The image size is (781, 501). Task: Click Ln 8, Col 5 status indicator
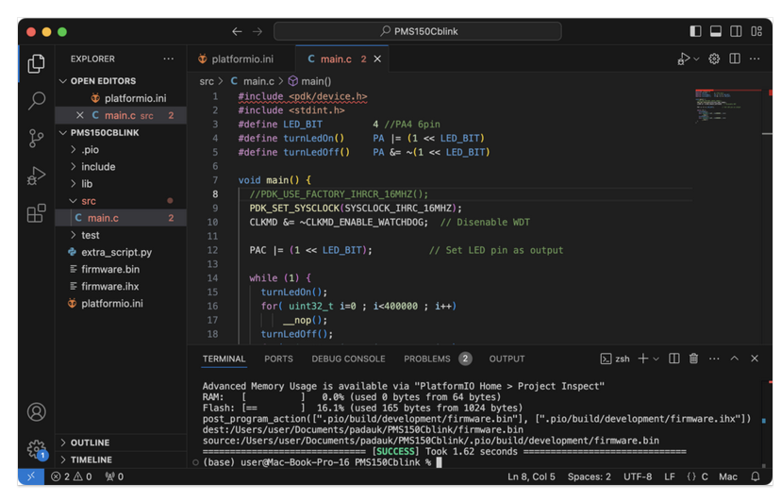click(531, 476)
